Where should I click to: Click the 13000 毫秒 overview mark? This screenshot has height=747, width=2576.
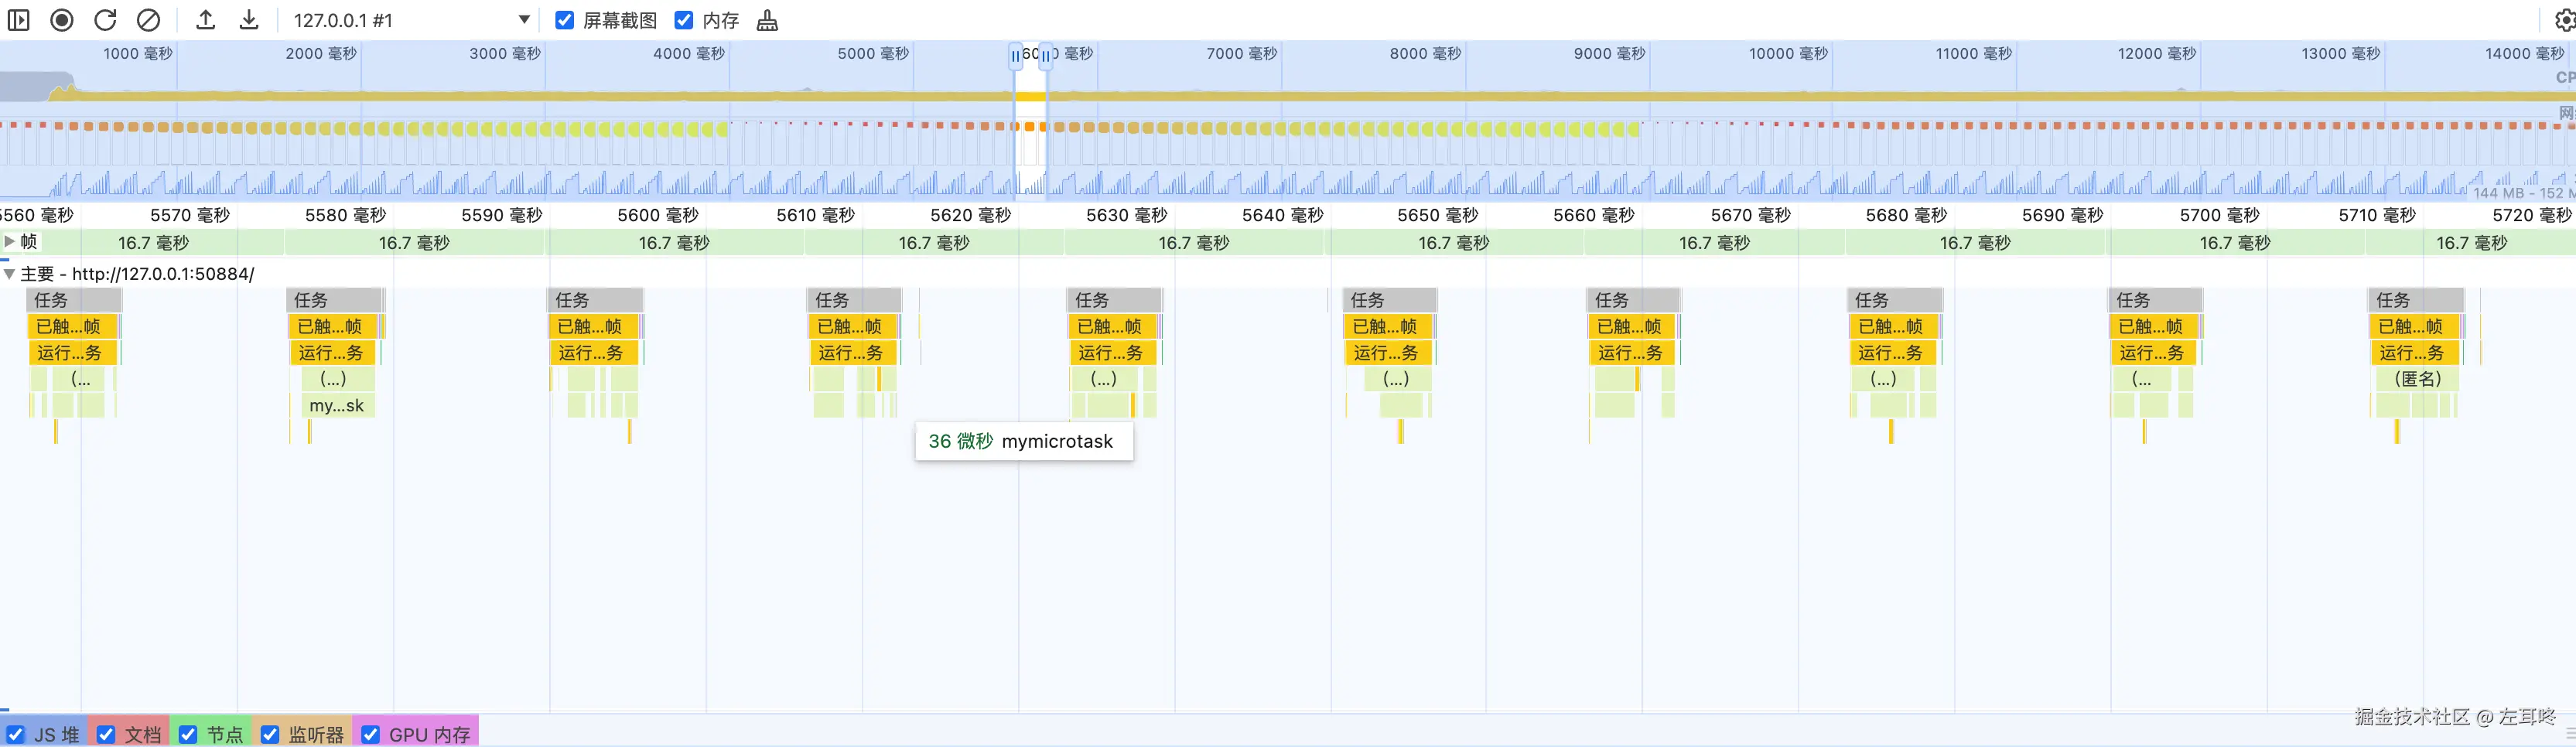[x=2341, y=54]
